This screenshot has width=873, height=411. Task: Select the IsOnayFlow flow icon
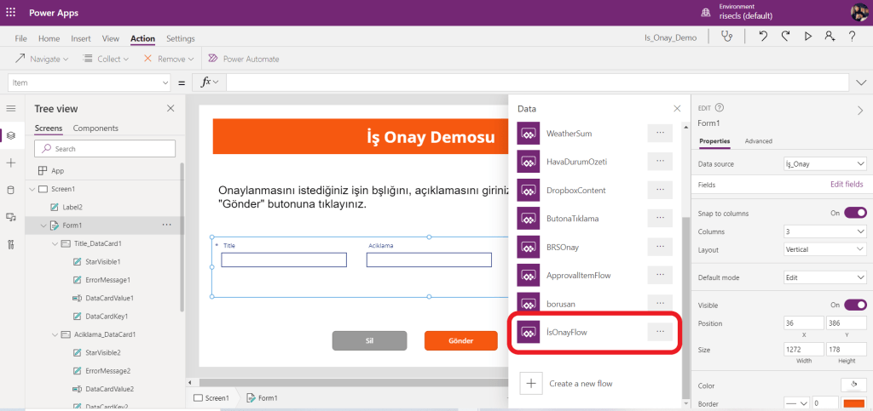pyautogui.click(x=529, y=332)
